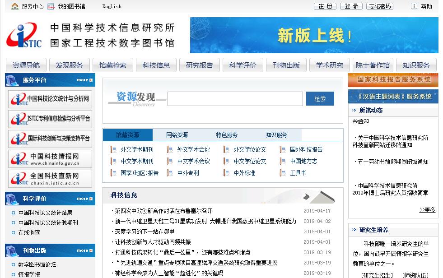The height and width of the screenshot is (278, 443).
Task: Click the home icon beside 服务中心
Action: pos(15,6)
